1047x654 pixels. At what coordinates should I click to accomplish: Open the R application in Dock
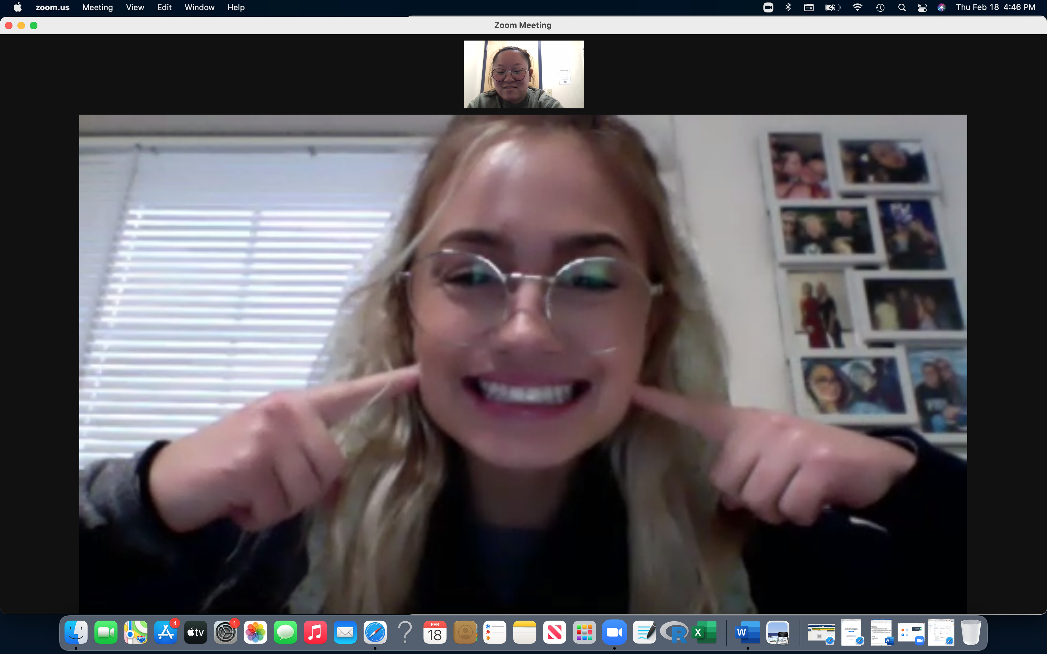pos(675,633)
